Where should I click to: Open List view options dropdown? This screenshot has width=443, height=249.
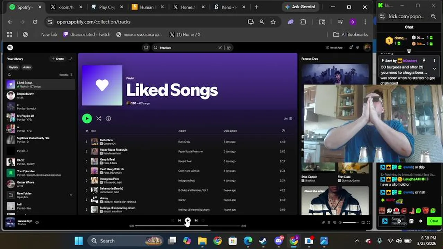pyautogui.click(x=288, y=119)
